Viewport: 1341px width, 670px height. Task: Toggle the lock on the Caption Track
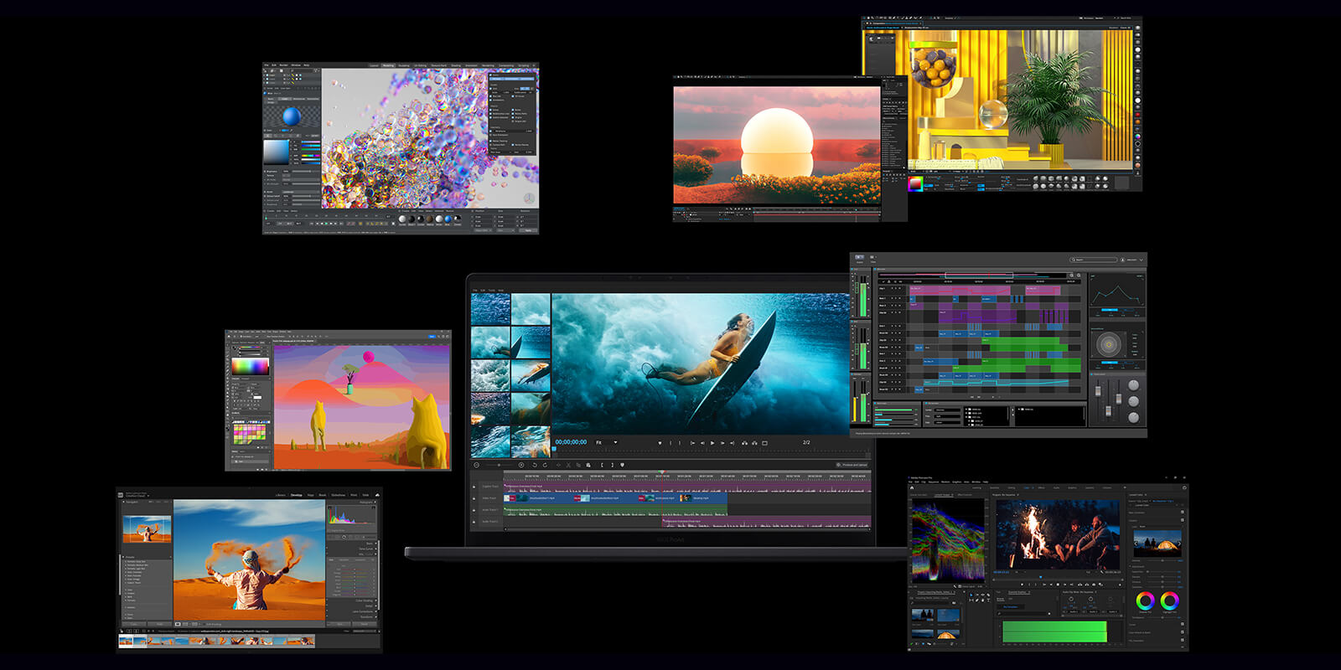pyautogui.click(x=475, y=487)
